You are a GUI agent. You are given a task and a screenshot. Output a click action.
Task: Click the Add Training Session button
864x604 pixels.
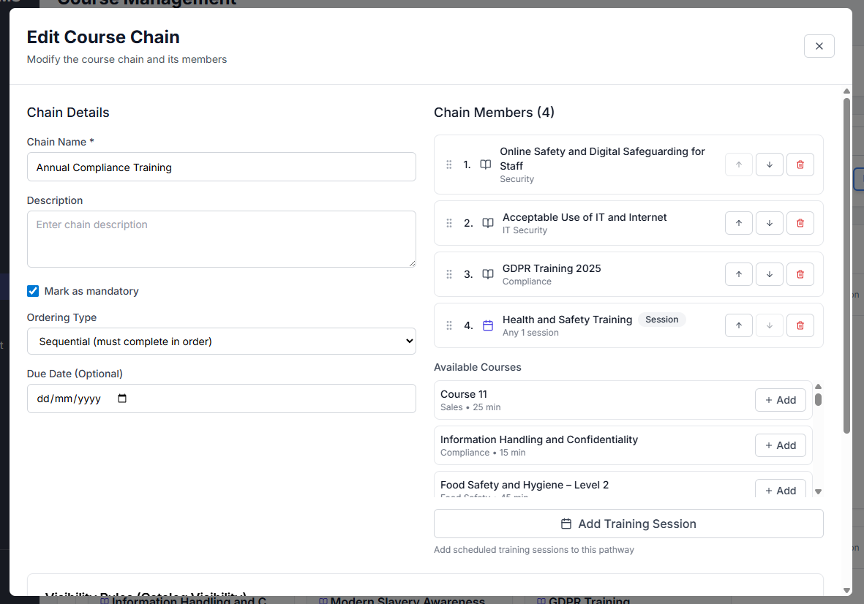[628, 524]
